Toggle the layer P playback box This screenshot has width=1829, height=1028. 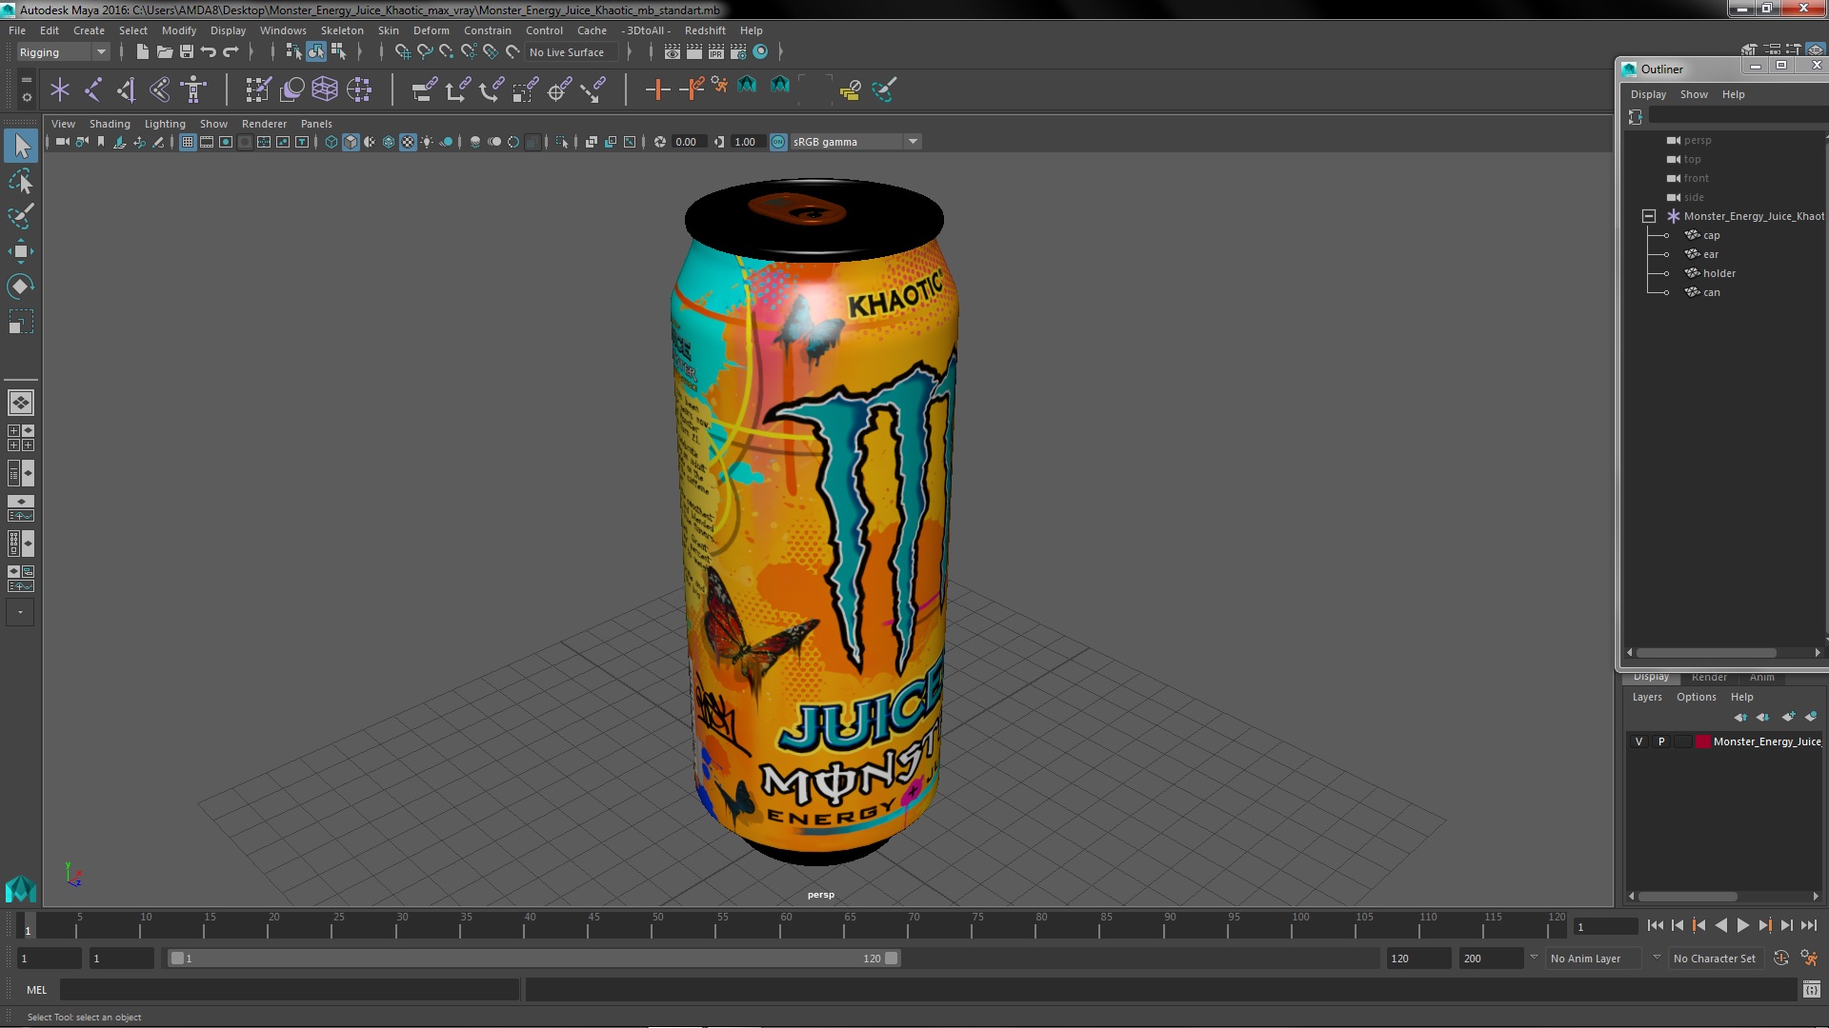(x=1661, y=741)
